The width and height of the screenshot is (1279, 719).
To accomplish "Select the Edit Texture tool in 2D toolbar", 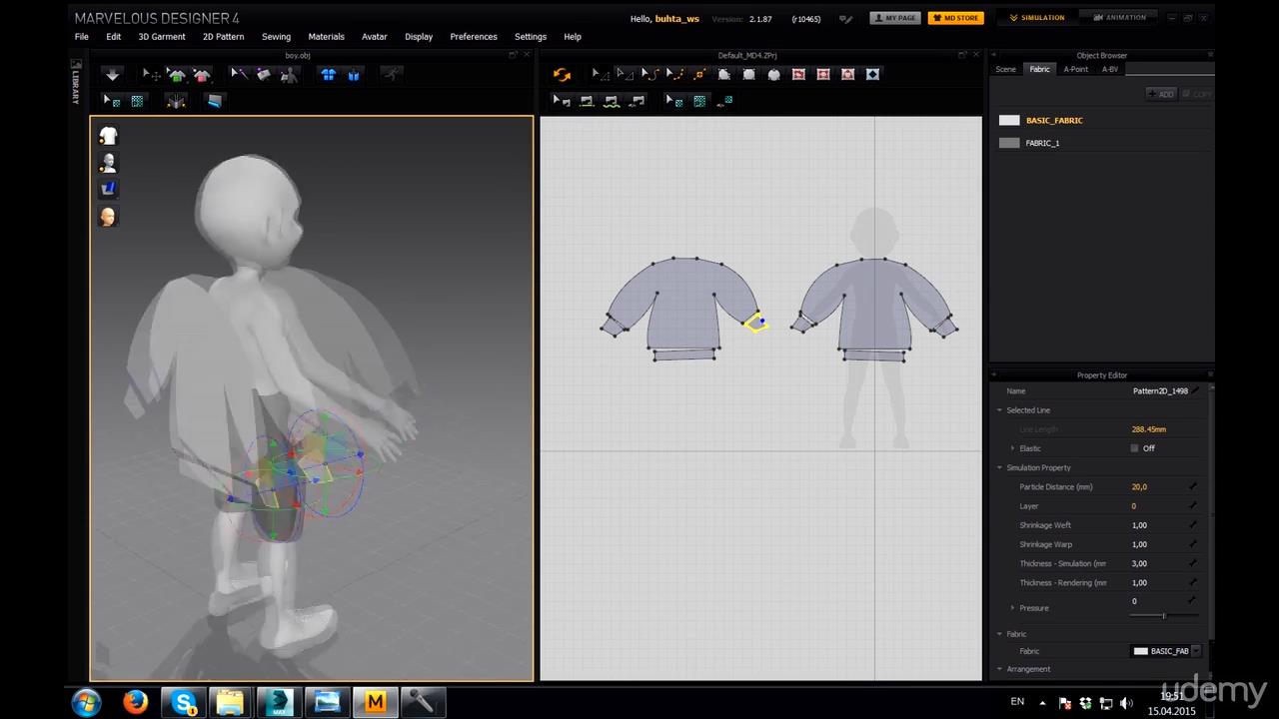I will (x=674, y=101).
